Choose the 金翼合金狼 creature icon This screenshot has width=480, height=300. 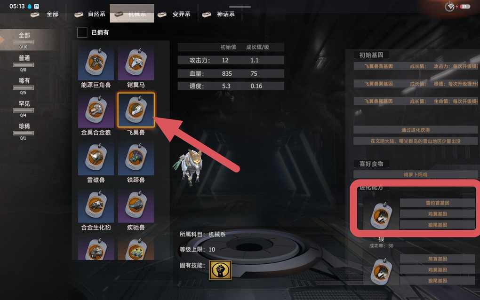pos(96,111)
